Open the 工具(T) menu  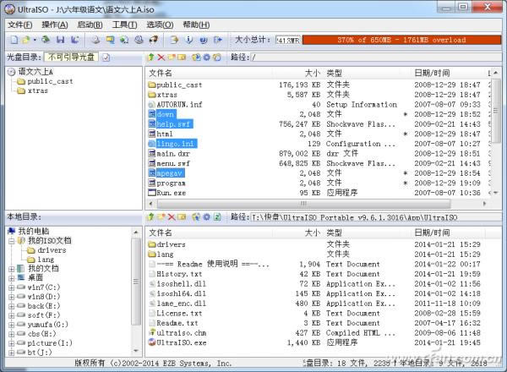pos(124,25)
